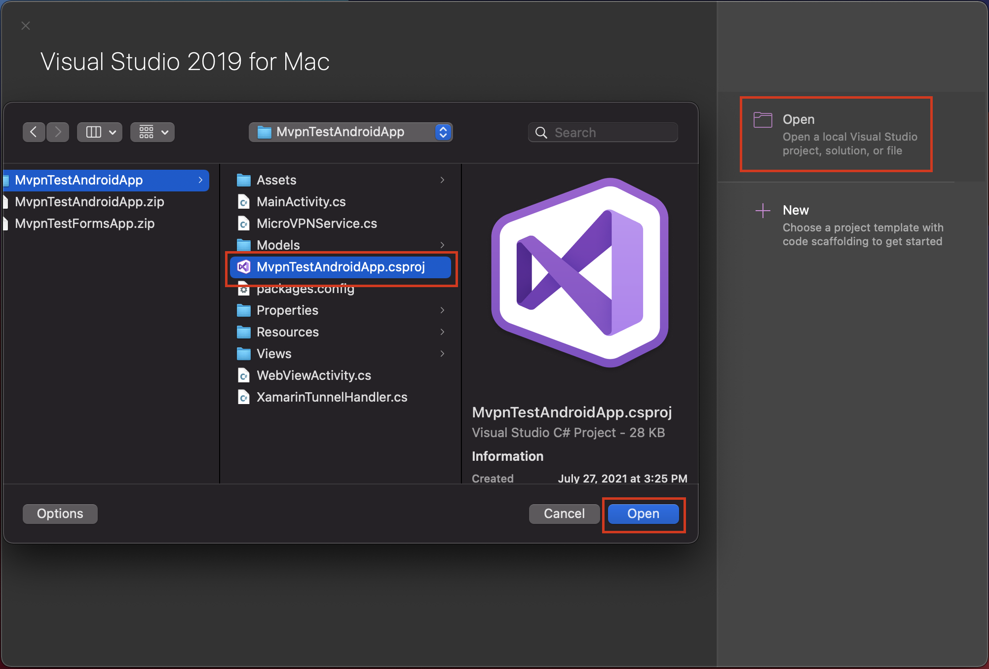Expand the MvpnTestAndroidApp folder chevron in sidebar
Image resolution: width=989 pixels, height=669 pixels.
200,180
